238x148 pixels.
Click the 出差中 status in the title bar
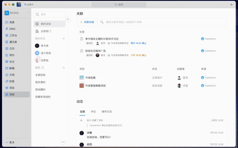pos(29,4)
